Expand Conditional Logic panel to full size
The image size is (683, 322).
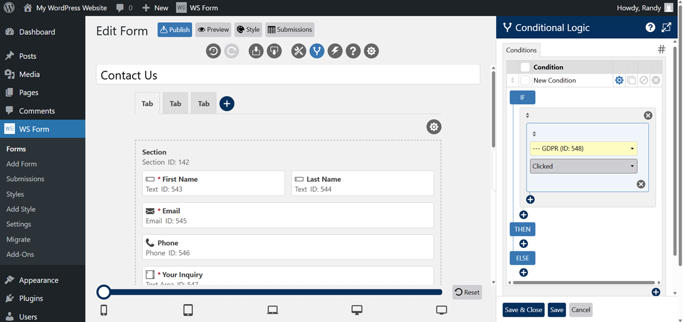pos(666,27)
